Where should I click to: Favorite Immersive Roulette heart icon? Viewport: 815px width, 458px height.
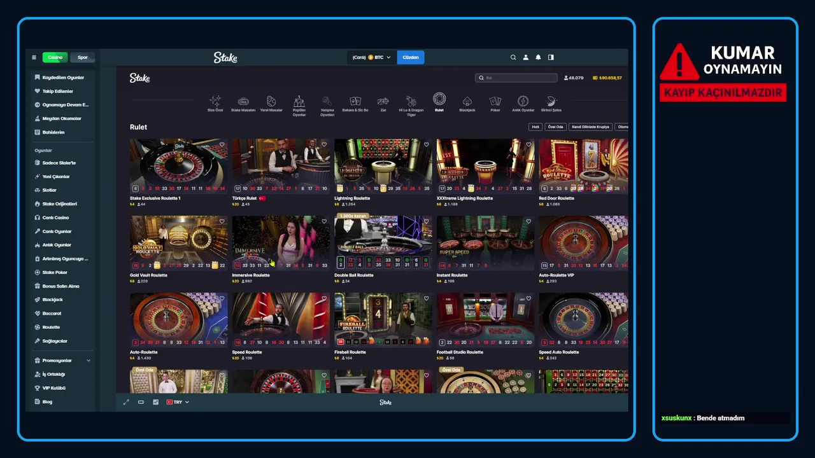point(324,221)
